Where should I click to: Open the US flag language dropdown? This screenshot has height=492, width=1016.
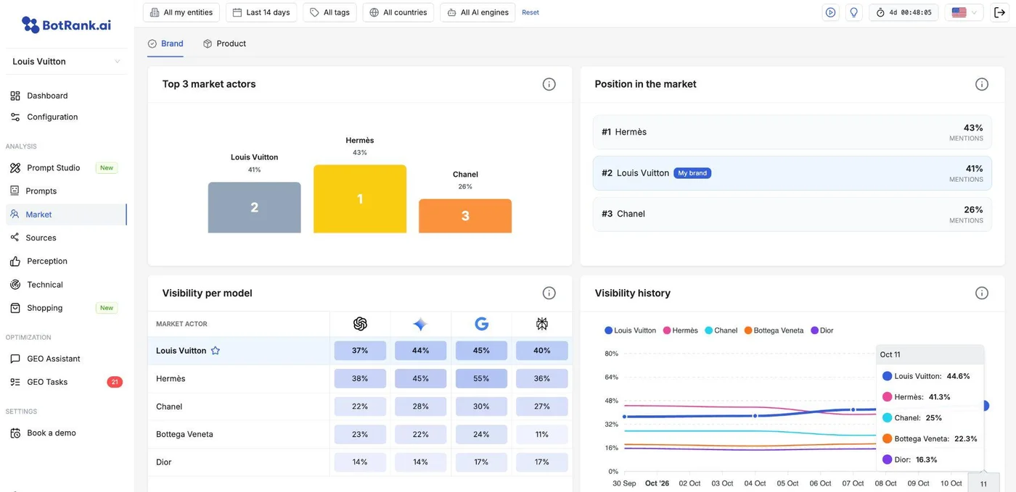click(964, 12)
